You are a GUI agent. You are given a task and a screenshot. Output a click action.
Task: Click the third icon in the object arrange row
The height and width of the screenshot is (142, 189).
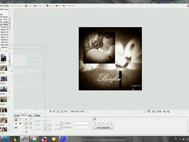point(103,123)
